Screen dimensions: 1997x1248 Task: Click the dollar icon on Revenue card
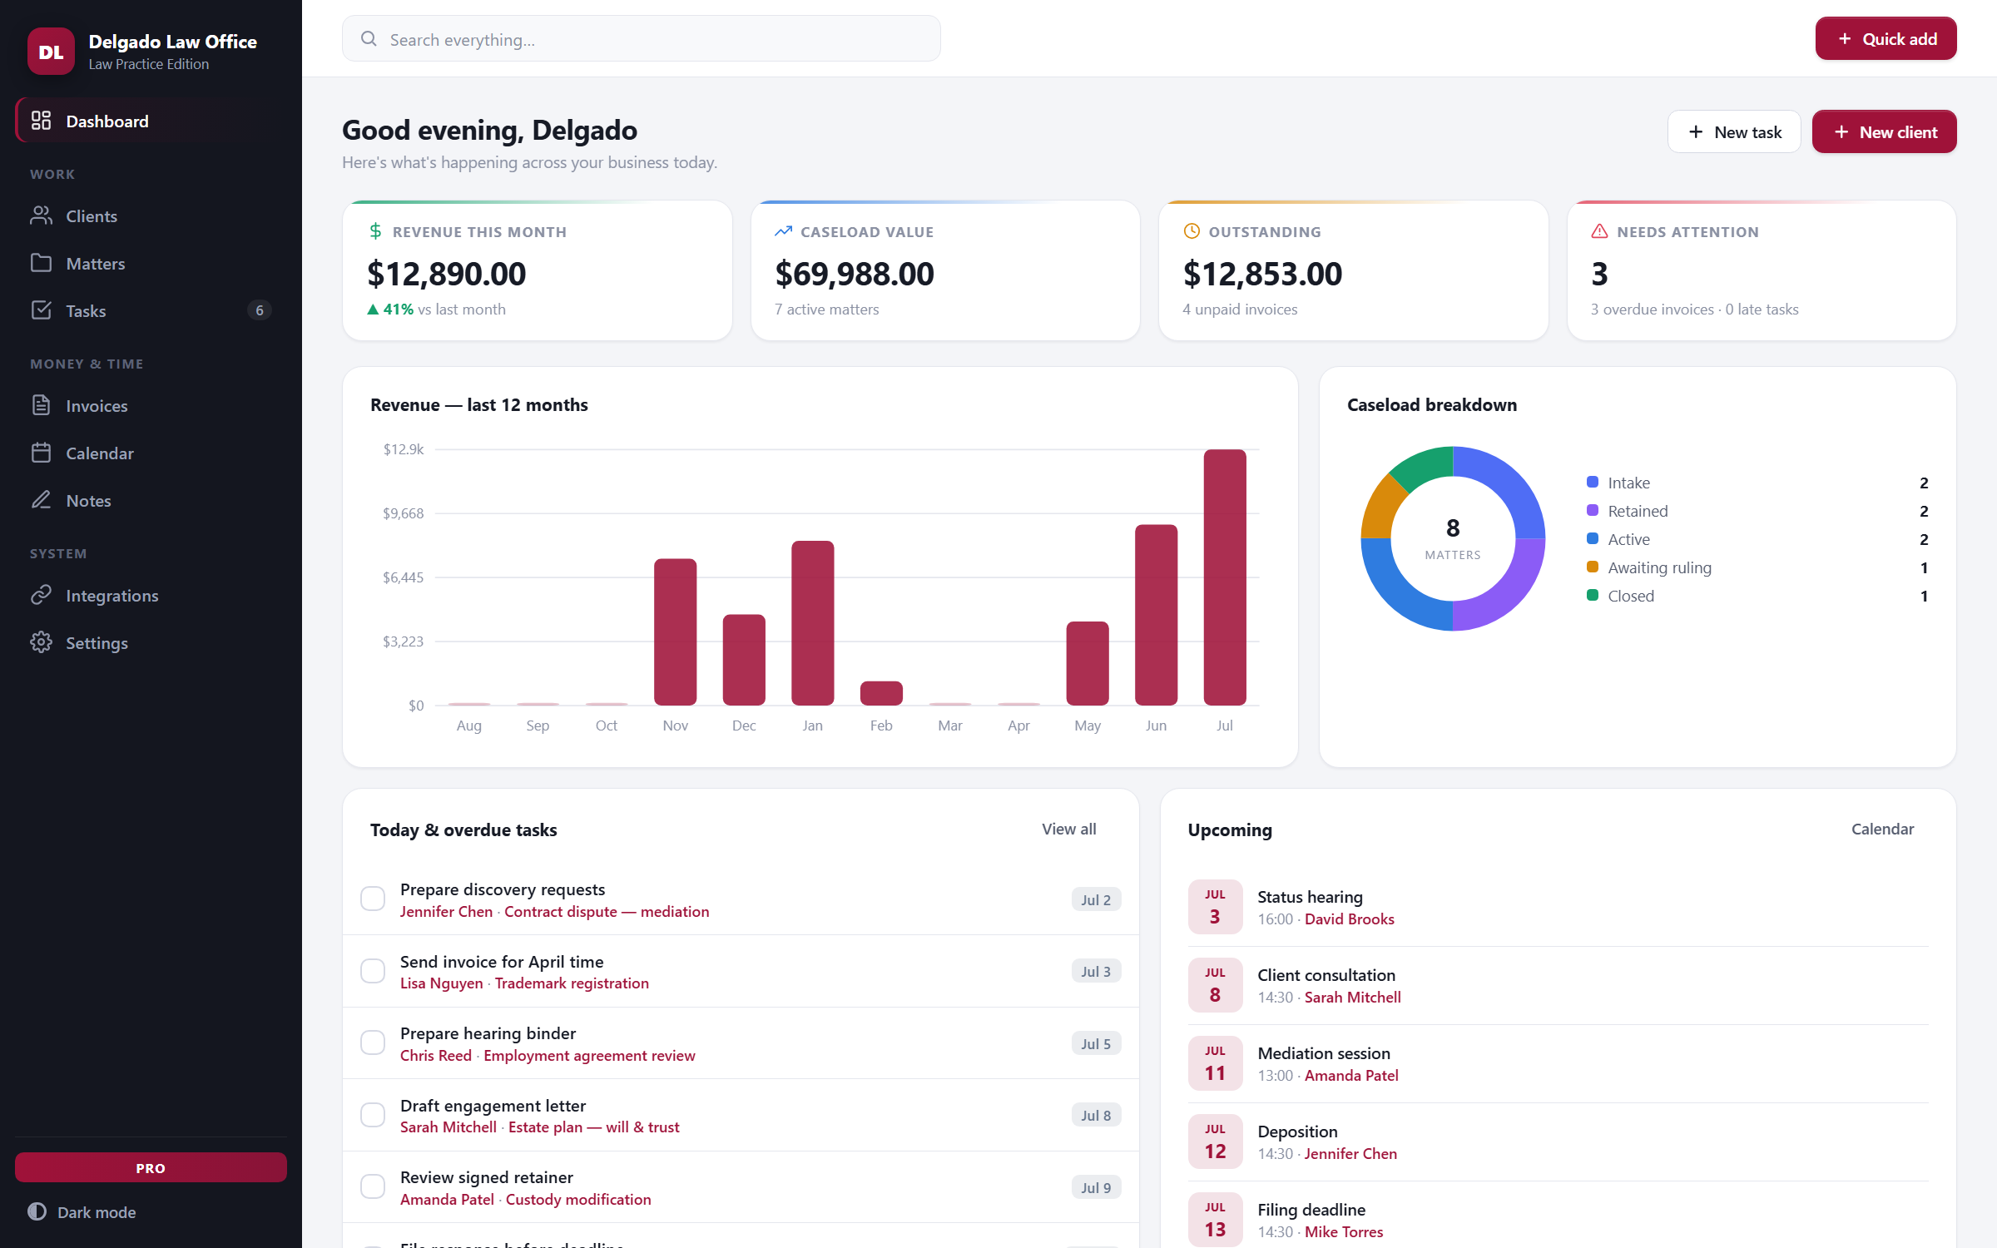[375, 231]
